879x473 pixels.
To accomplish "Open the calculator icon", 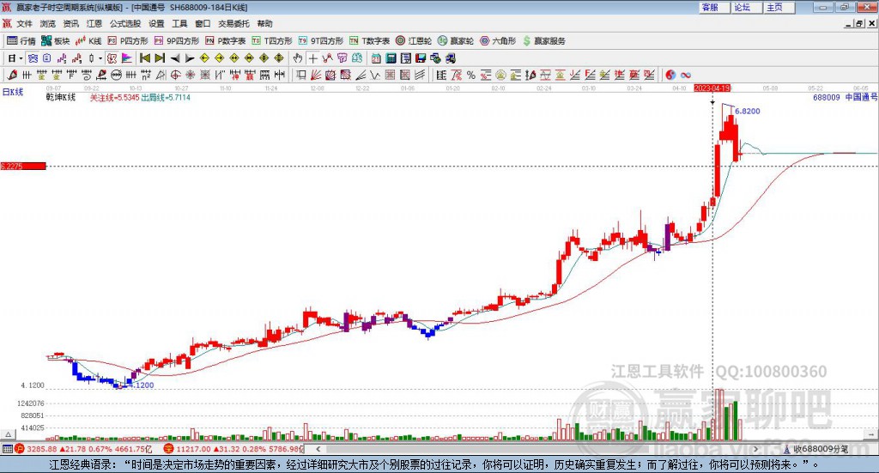I will click(x=391, y=58).
